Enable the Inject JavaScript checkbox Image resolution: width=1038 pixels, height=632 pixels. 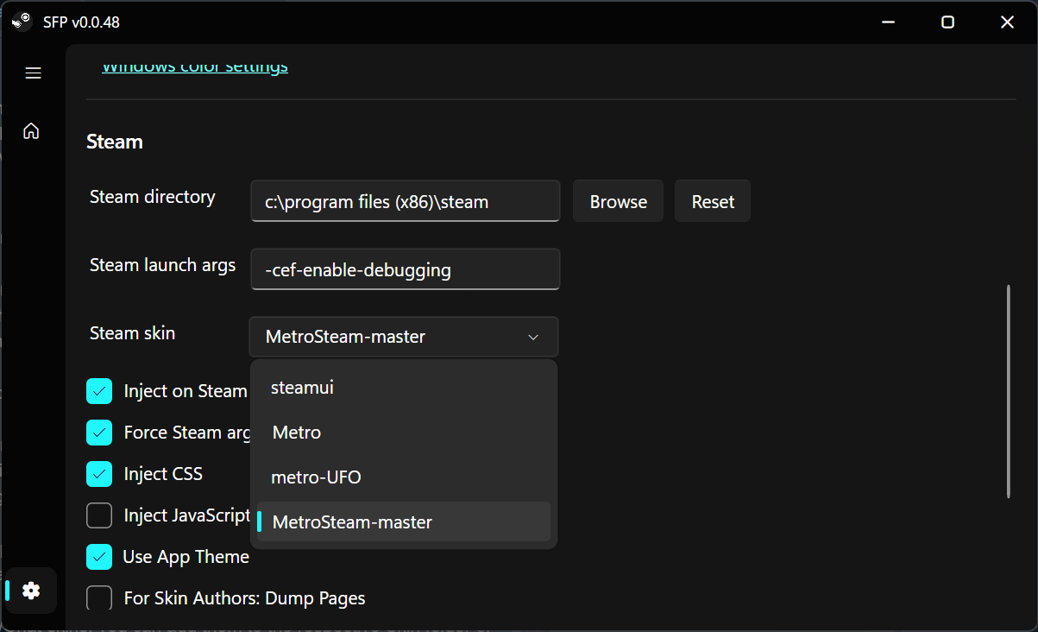pyautogui.click(x=99, y=515)
